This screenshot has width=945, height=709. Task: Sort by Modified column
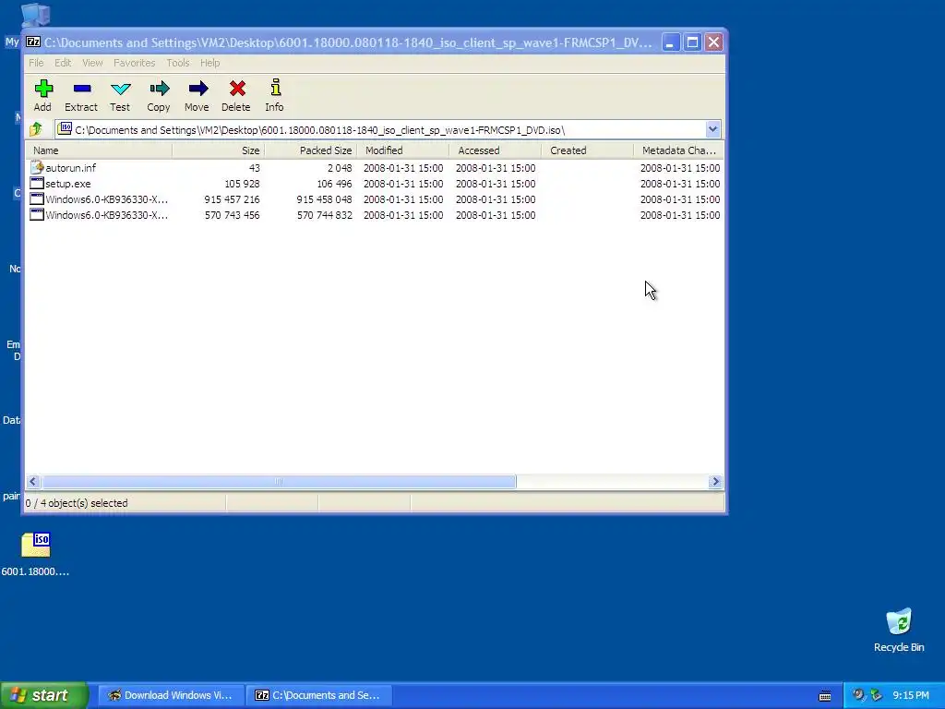tap(402, 150)
